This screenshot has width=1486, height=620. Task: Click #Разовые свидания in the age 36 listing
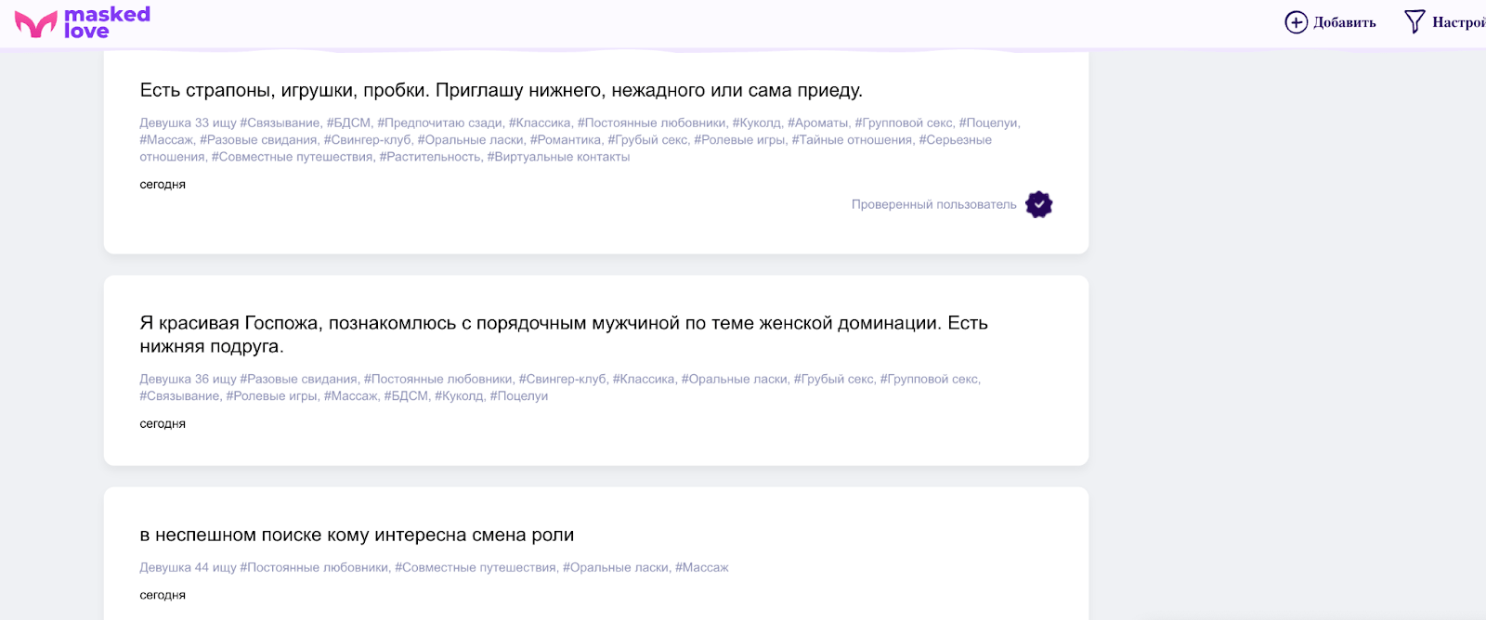[298, 379]
